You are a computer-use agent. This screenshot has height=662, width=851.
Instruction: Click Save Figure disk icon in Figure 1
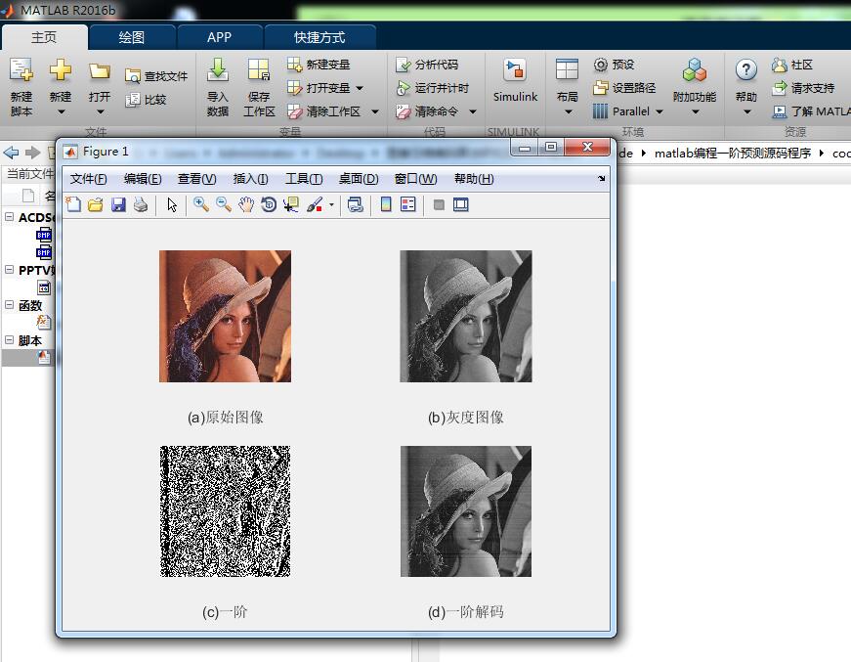click(x=118, y=204)
